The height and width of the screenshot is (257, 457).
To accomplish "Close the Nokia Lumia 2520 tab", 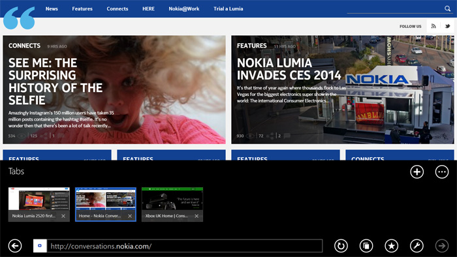I will pos(63,216).
